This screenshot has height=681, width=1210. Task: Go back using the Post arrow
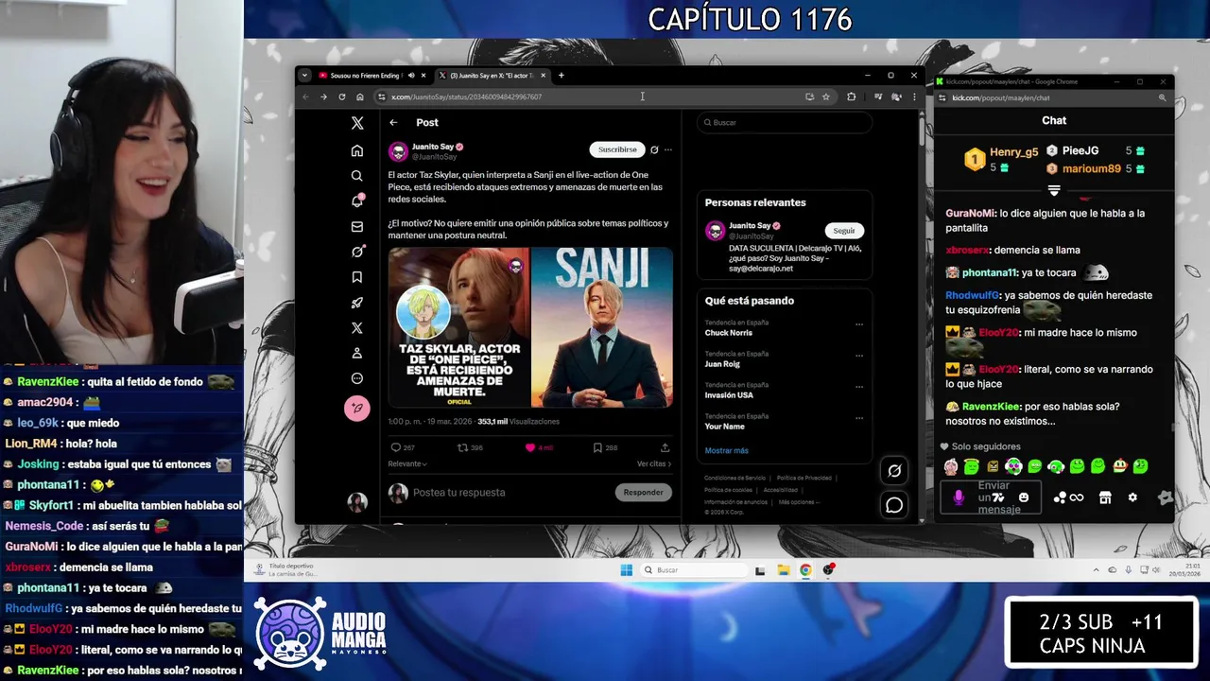393,122
